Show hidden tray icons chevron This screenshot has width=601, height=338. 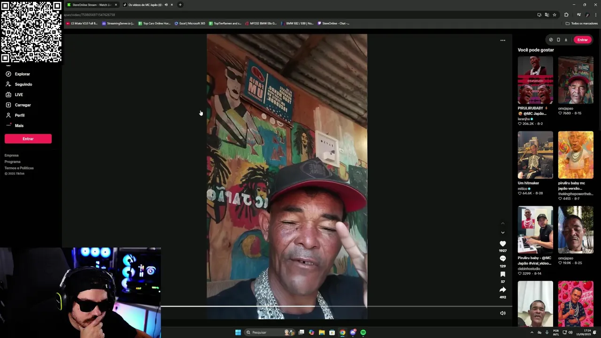[x=532, y=332]
